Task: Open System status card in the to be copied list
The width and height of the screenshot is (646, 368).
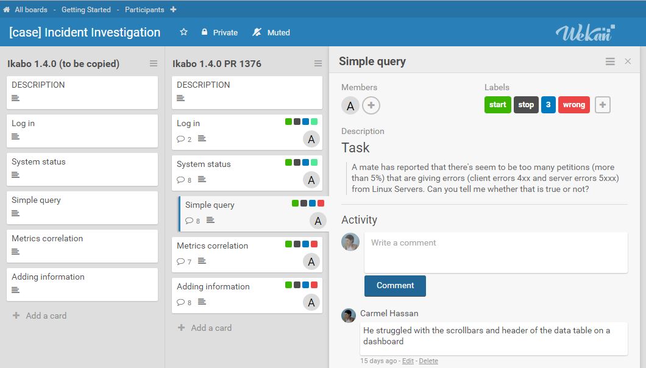Action: point(82,169)
